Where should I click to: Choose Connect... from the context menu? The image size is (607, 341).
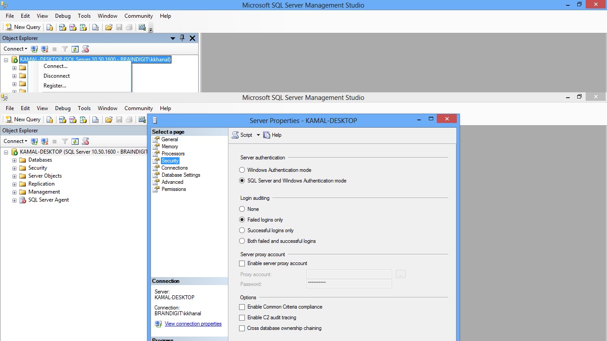click(56, 66)
